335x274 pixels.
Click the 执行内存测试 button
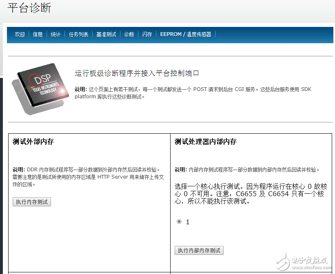(32, 202)
